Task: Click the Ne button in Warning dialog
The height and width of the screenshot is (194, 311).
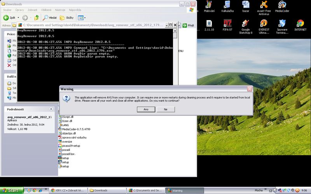Action: [x=166, y=109]
